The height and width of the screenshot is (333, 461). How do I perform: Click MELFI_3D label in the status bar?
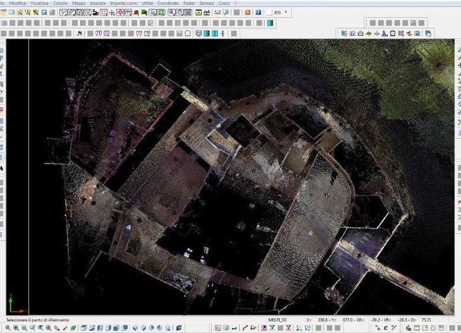coord(277,320)
